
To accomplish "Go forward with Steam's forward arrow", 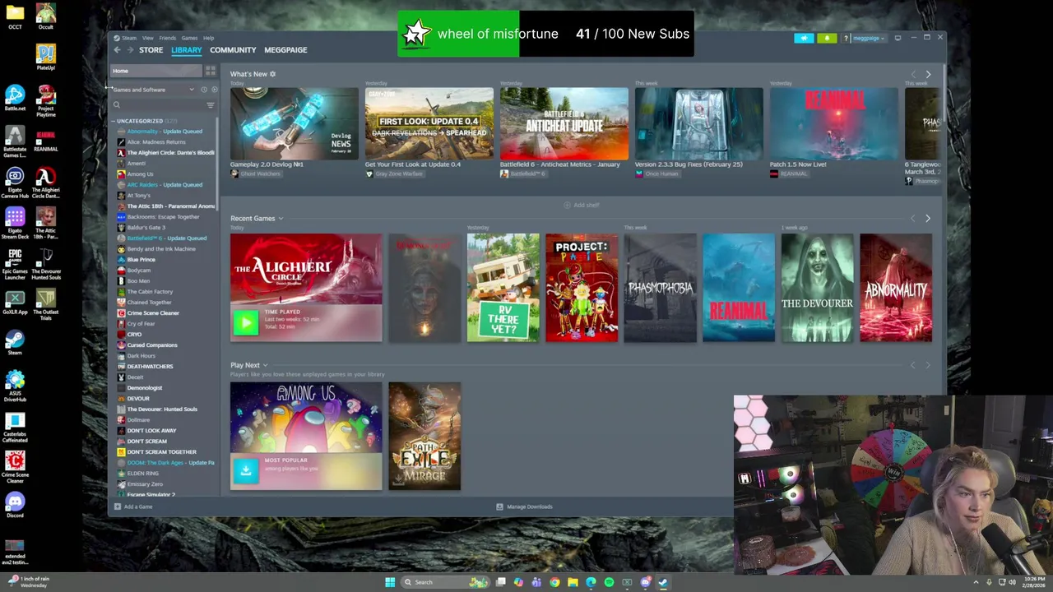I will 130,50.
